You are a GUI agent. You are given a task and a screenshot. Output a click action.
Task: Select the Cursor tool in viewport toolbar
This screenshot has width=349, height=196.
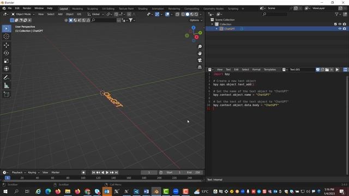[6, 36]
